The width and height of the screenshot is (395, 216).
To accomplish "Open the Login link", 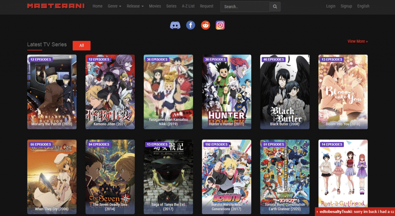I will coord(331,6).
